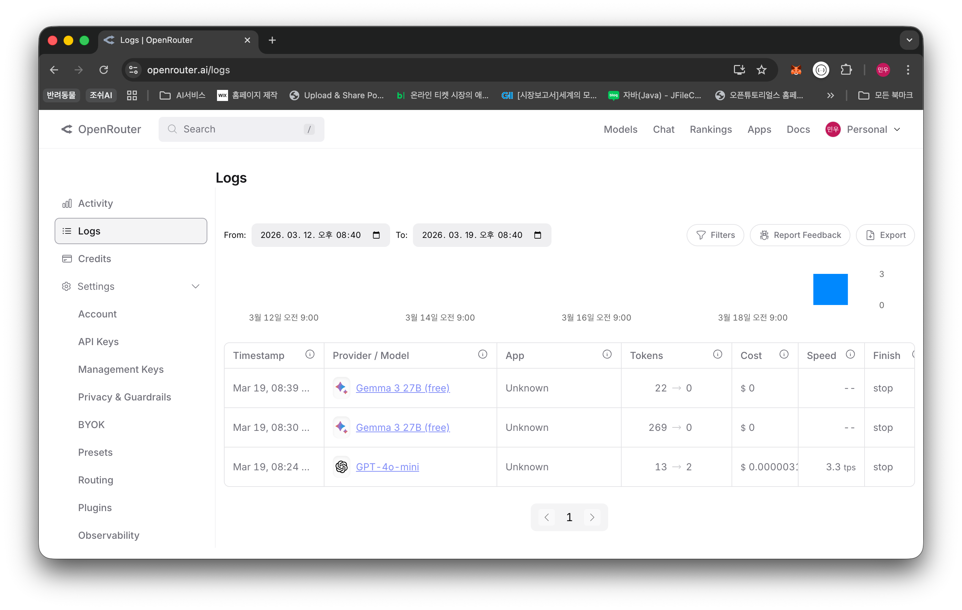
Task: Click Report Feedback button
Action: (x=800, y=235)
